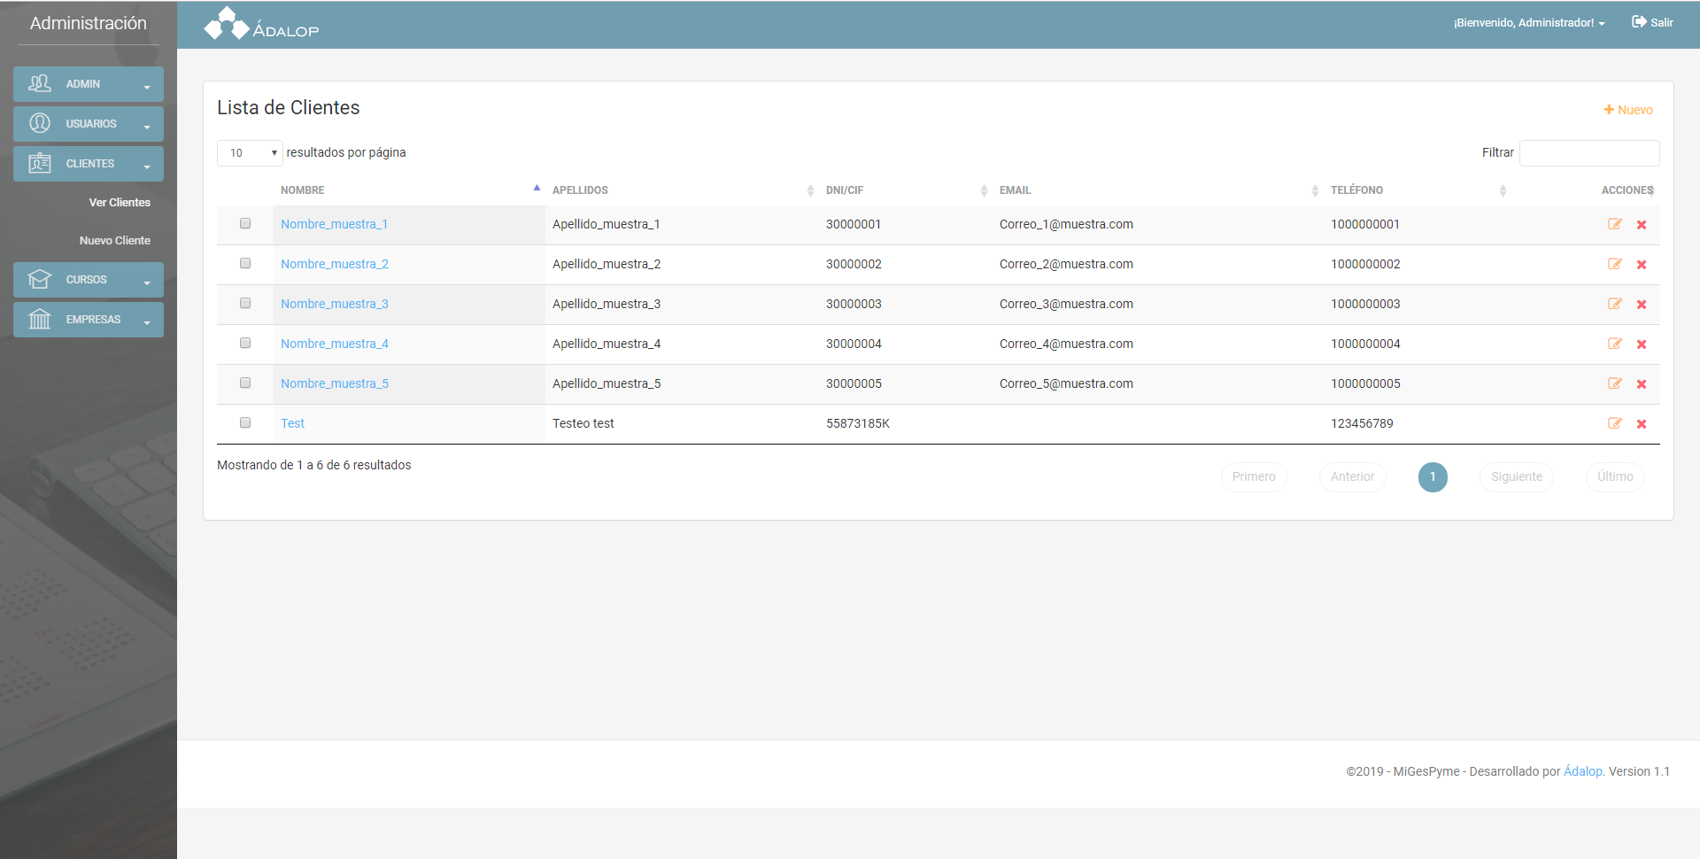Image resolution: width=1700 pixels, height=859 pixels.
Task: Click edit icon for Nombre_muestra_3 row
Action: pos(1614,304)
